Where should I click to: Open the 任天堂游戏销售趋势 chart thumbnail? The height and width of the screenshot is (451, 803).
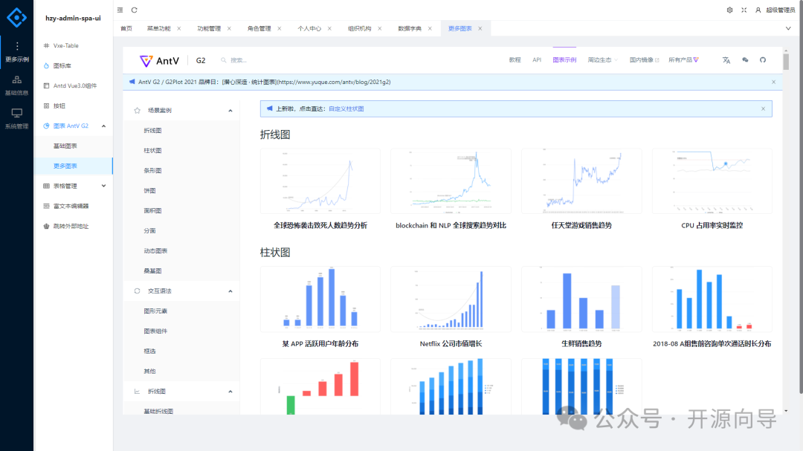pyautogui.click(x=581, y=181)
